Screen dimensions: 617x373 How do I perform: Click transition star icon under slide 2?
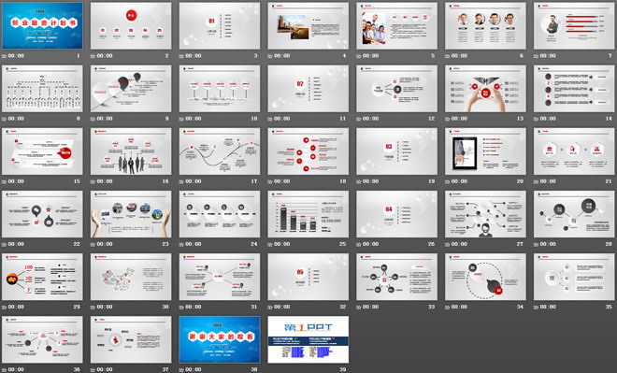tap(93, 56)
